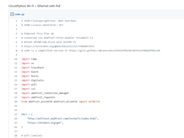Click the fosstodon.org URL in the comment

tap(59, 46)
